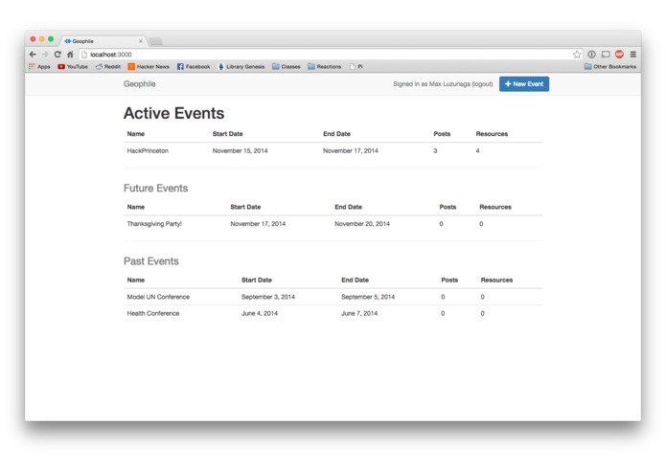Open the browser home icon
Screen dimensions: 666x473
point(70,55)
